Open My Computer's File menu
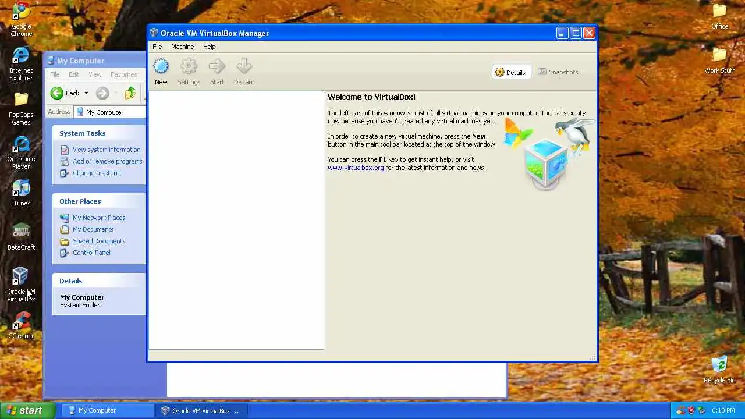The width and height of the screenshot is (745, 419). click(x=55, y=74)
